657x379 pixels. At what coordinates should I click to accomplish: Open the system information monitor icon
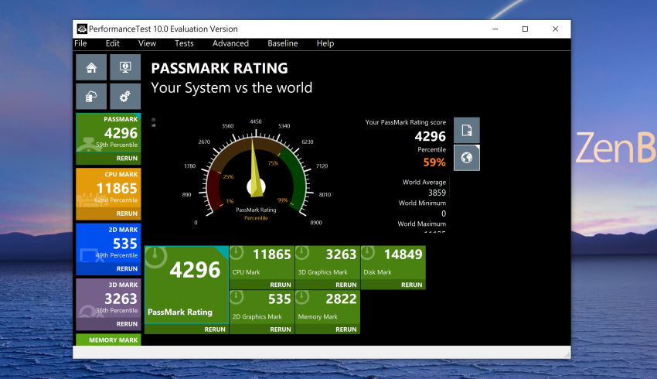click(125, 67)
